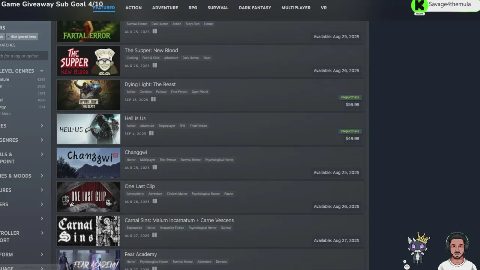Open the Changgwi game title
Viewport: 480px width, 270px height.
[136, 152]
